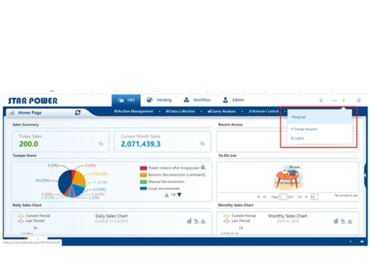Screen dimensions: 370x277
Task: Expand the user account dropdown arrow
Action: (344, 100)
